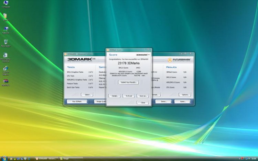The image size is (258, 161).
Task: Open Options under Results in main window
Action: tap(185, 95)
